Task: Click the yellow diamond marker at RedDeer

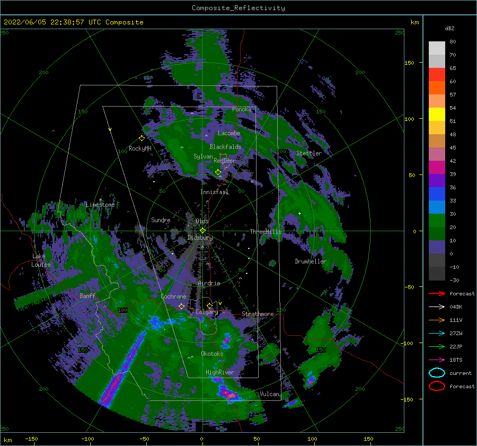Action: [218, 172]
